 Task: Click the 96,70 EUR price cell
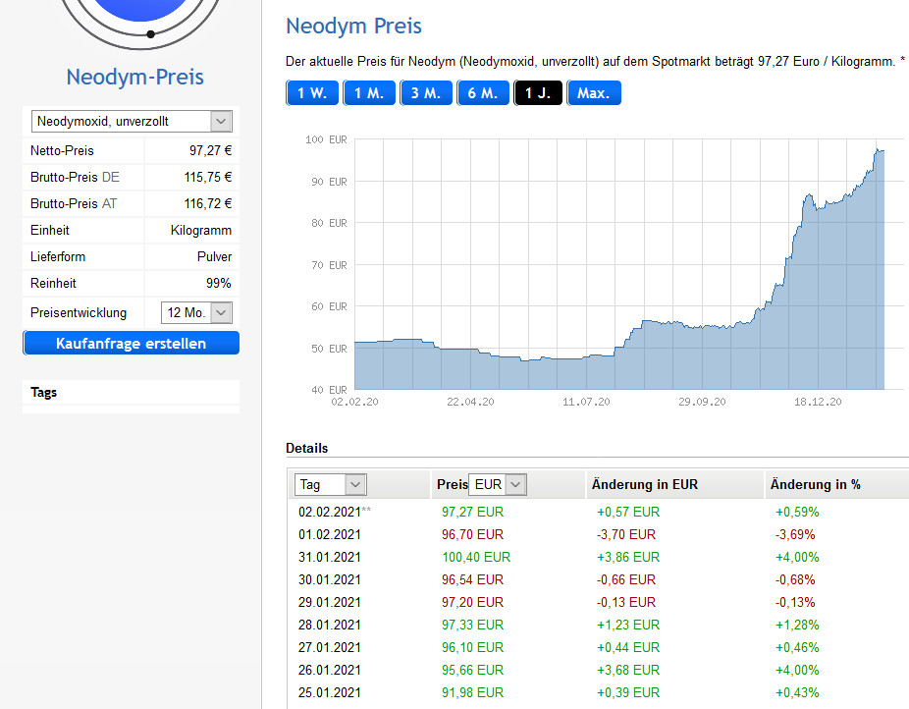click(472, 534)
